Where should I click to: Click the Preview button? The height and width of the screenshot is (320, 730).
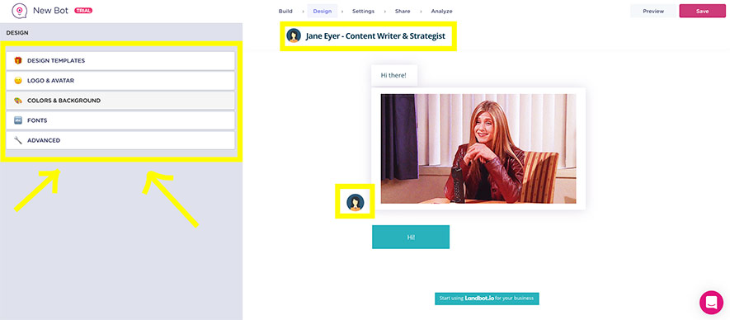(653, 12)
